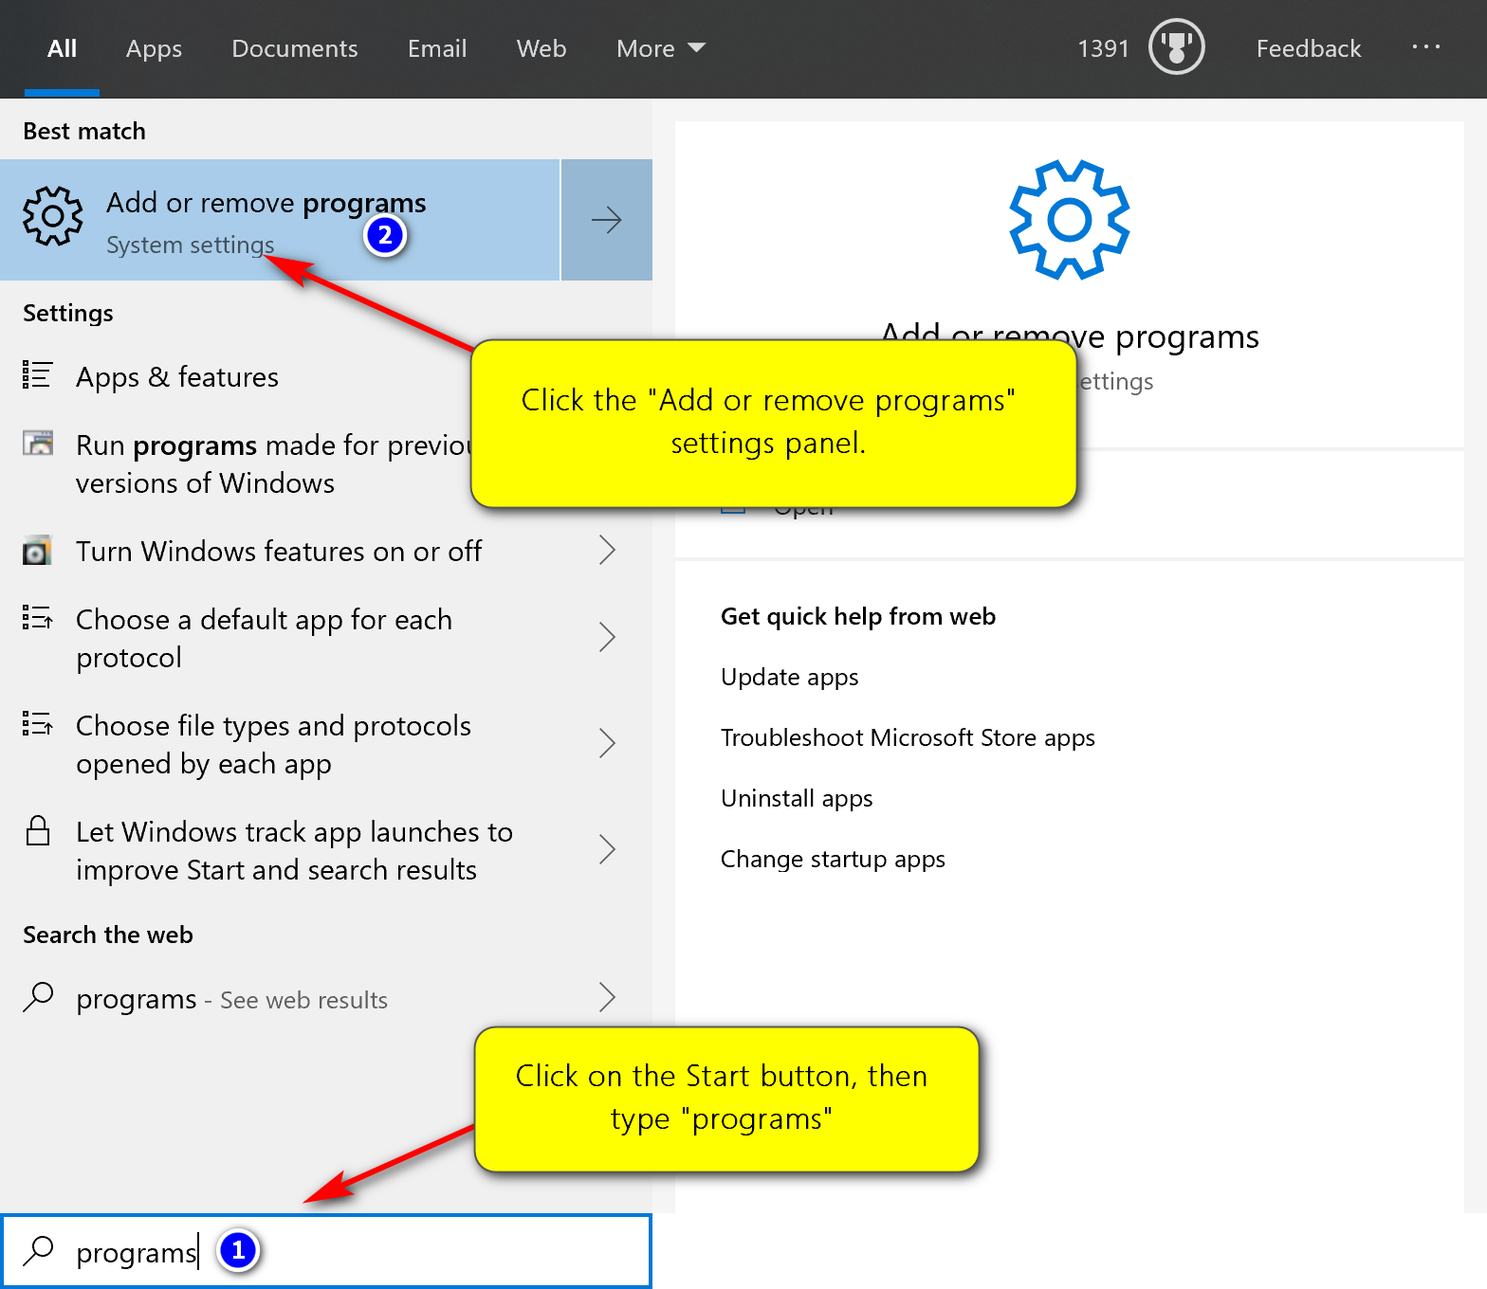Click magnifier icon beside programs web result
The image size is (1487, 1289).
(x=38, y=997)
